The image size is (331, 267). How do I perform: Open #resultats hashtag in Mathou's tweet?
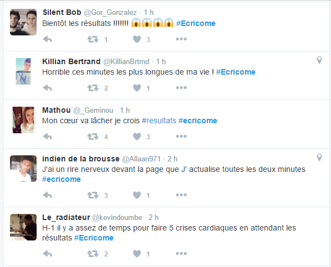point(159,121)
